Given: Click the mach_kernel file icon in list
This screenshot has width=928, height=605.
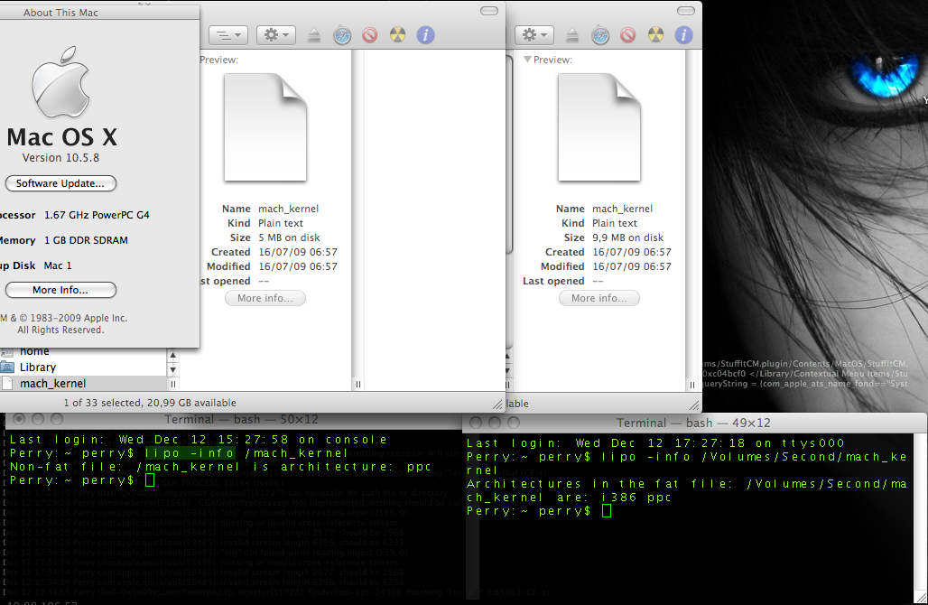Looking at the screenshot, I should tap(7, 384).
